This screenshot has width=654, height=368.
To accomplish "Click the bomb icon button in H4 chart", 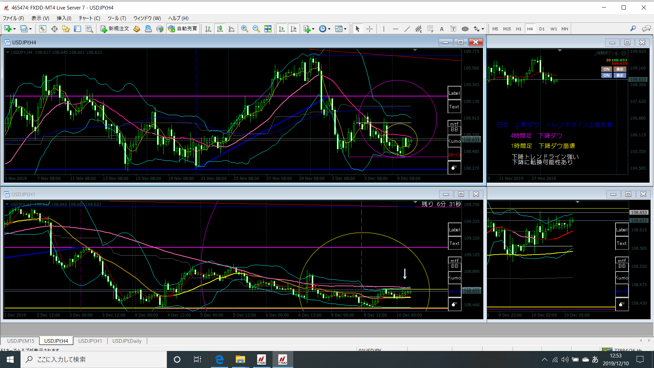I will [x=454, y=168].
